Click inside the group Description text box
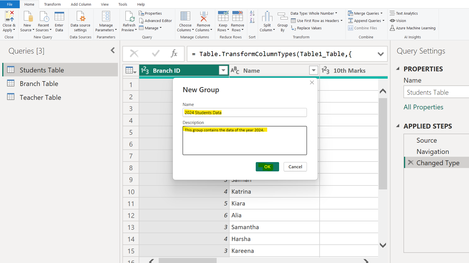The width and height of the screenshot is (469, 263). coord(244,140)
